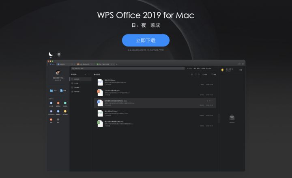Click the plus icon in sidebar header

pos(86,74)
